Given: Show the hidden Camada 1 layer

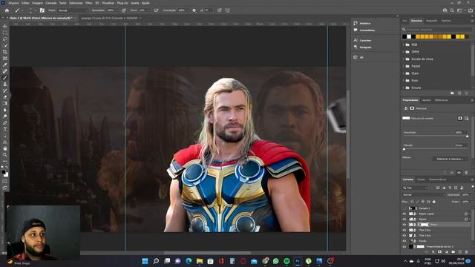Looking at the screenshot, I should tap(404, 208).
